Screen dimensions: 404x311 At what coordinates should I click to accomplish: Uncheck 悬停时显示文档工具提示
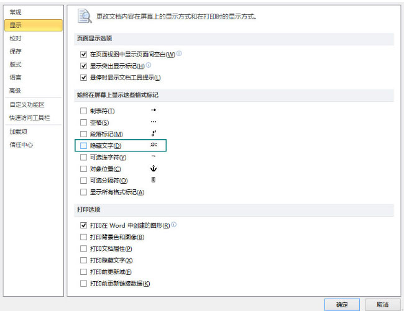click(x=84, y=78)
